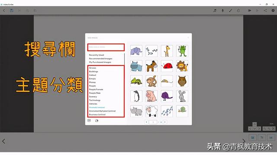Click the globe web import icon

coord(97,121)
